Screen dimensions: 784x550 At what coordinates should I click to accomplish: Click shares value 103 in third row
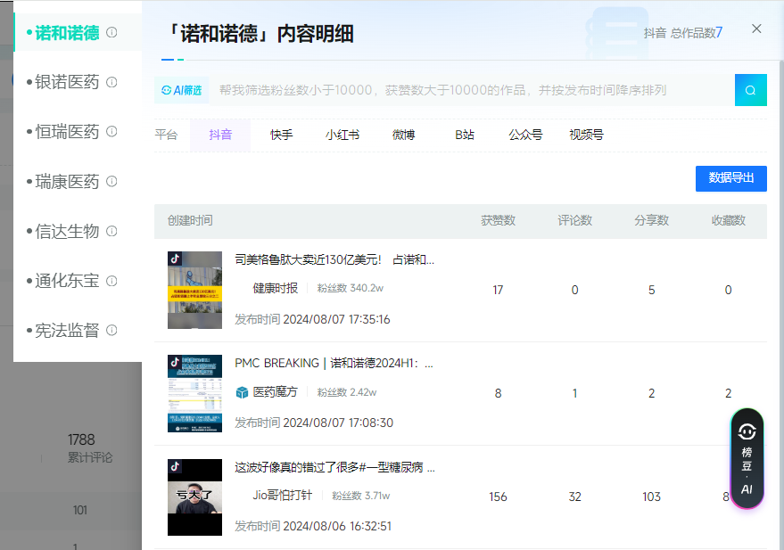point(651,497)
